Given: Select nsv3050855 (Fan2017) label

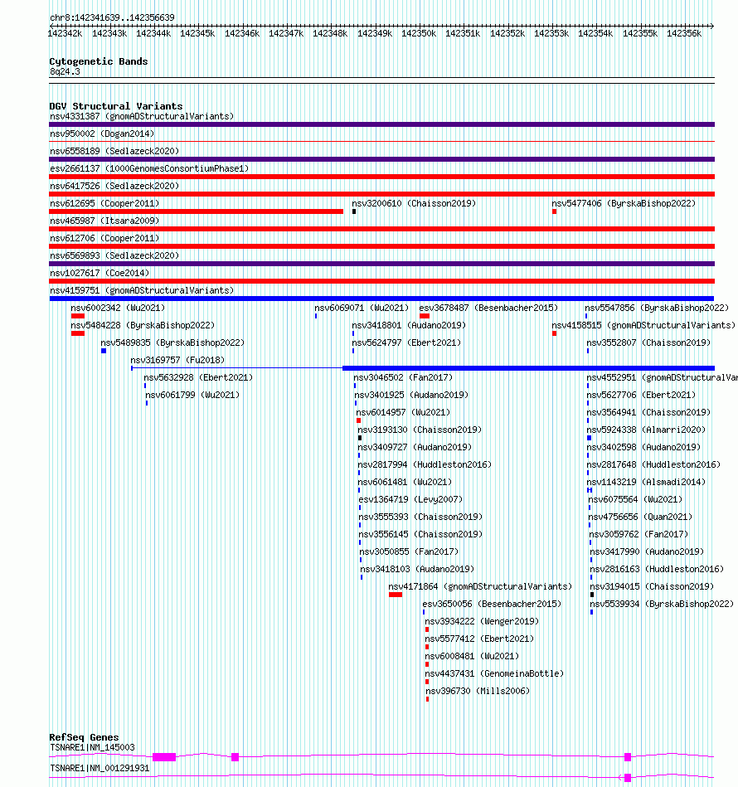Looking at the screenshot, I should [410, 551].
